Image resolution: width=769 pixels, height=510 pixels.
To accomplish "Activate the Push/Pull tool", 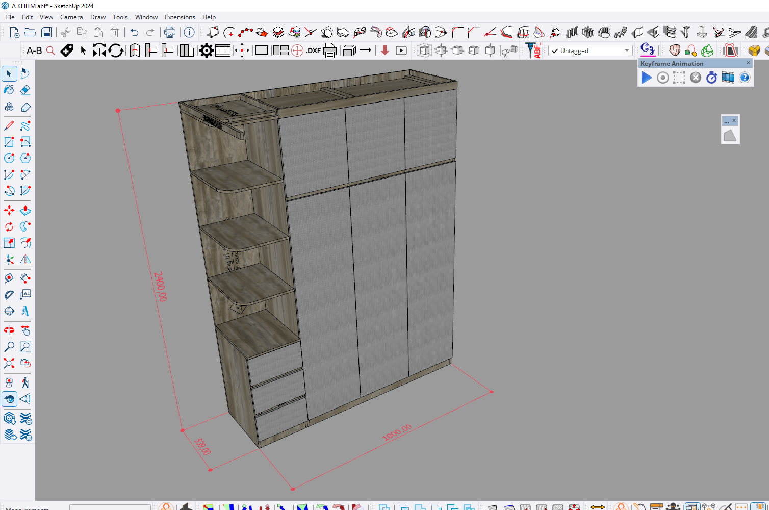I will pyautogui.click(x=25, y=210).
